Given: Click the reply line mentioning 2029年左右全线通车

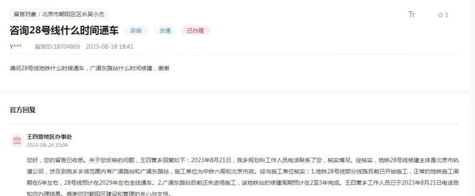Looking at the screenshot, I should click(x=243, y=183).
